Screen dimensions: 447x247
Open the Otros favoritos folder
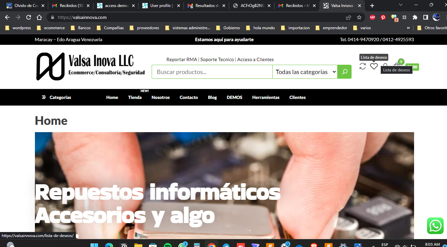tap(432, 28)
